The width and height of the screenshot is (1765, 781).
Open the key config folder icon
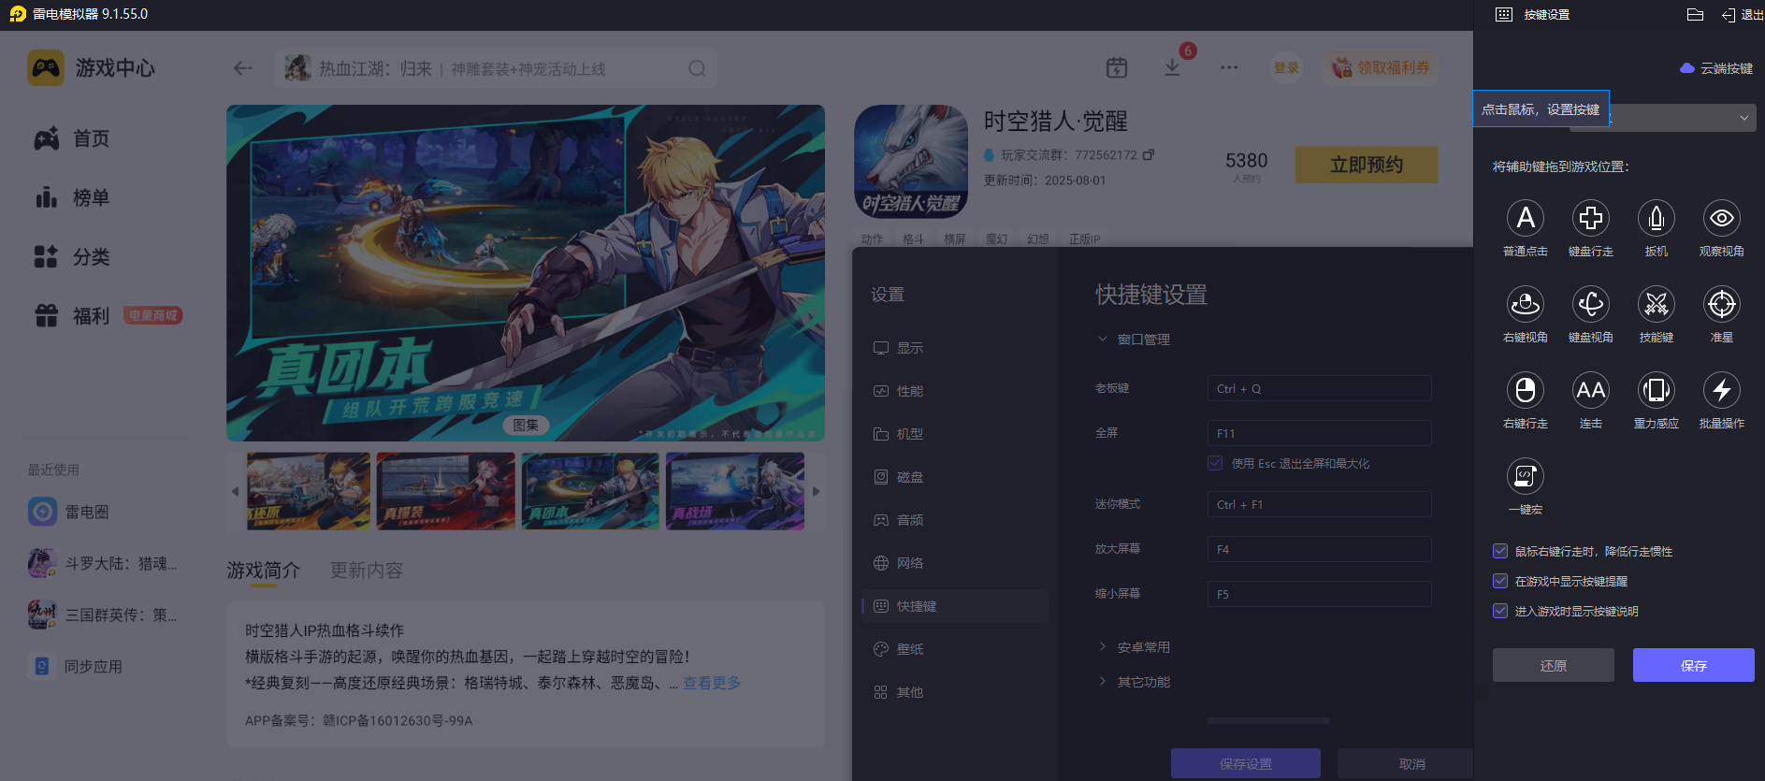click(x=1695, y=15)
